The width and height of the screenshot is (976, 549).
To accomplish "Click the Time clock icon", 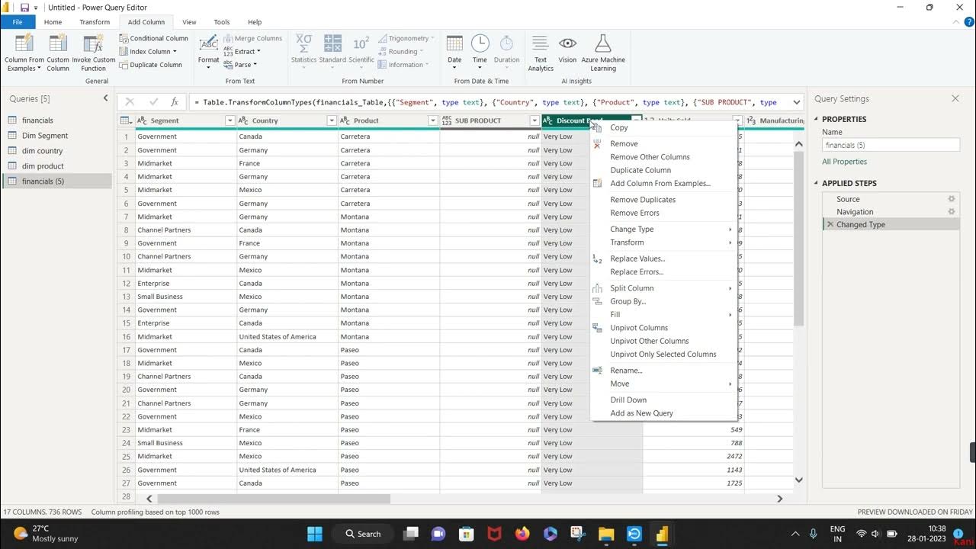I will pos(480,43).
